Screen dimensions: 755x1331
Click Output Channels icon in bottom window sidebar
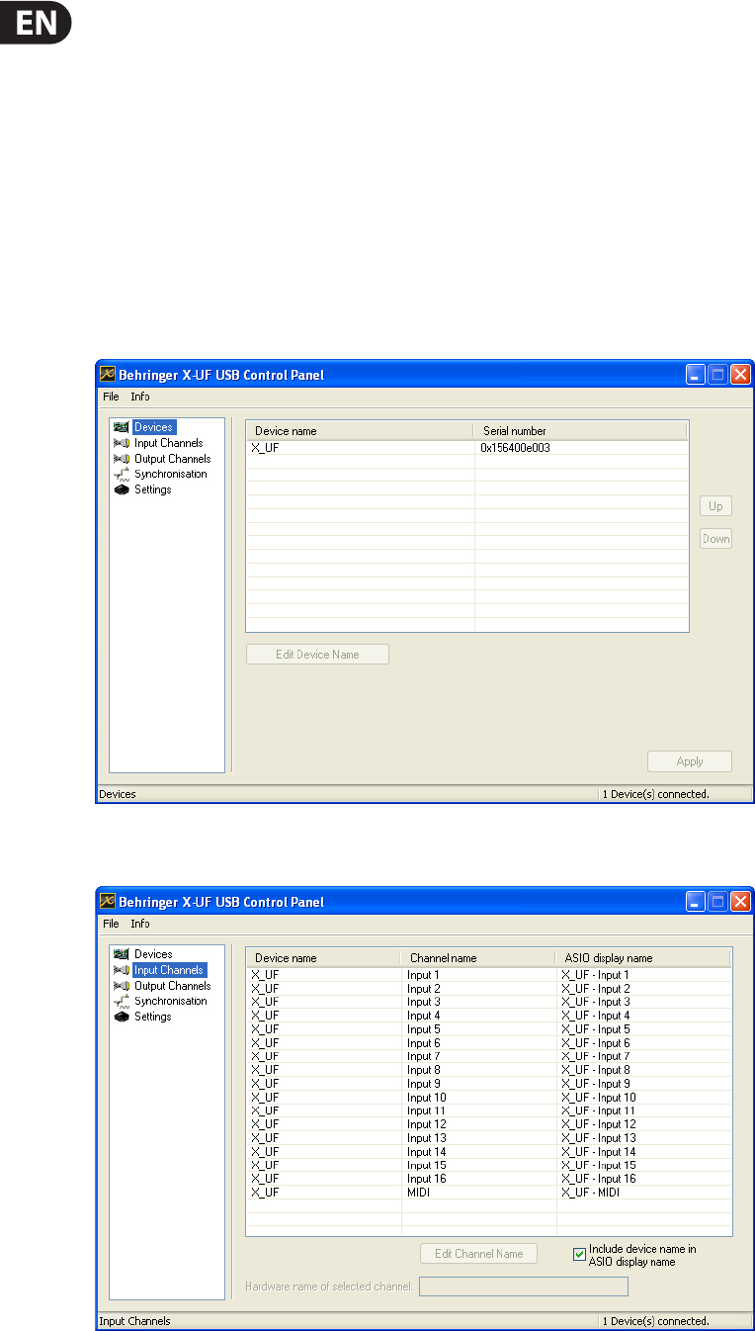point(122,986)
